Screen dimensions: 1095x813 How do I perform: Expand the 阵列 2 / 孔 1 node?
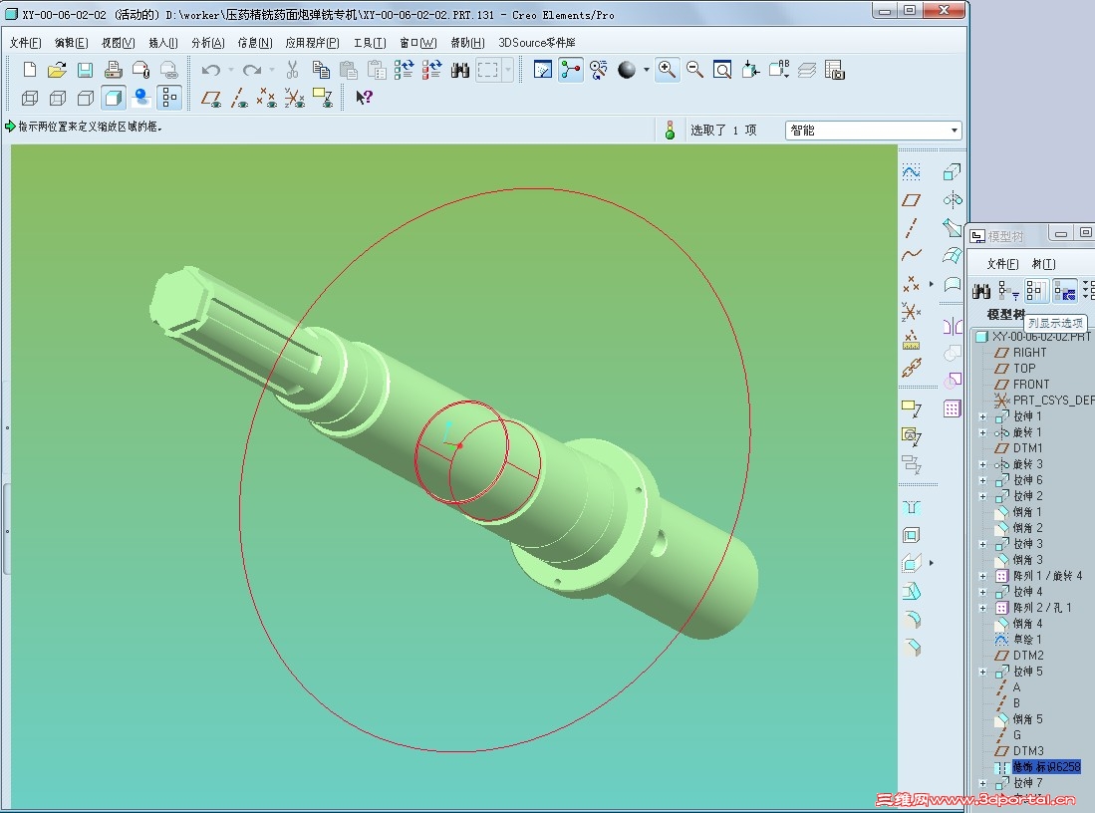[x=982, y=609]
